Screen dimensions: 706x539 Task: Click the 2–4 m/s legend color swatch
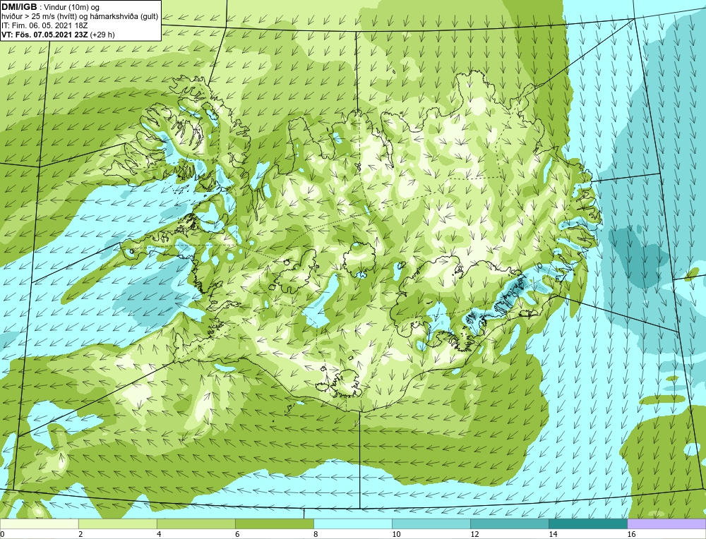tap(117, 523)
